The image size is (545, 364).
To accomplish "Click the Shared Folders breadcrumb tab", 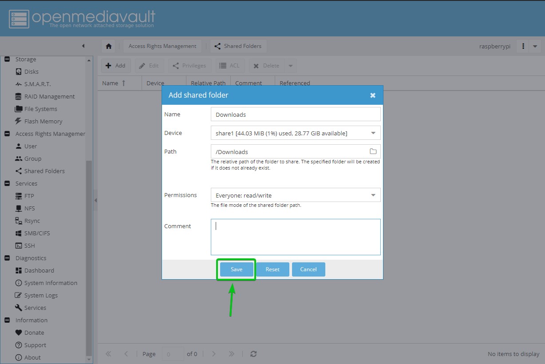I will click(238, 46).
